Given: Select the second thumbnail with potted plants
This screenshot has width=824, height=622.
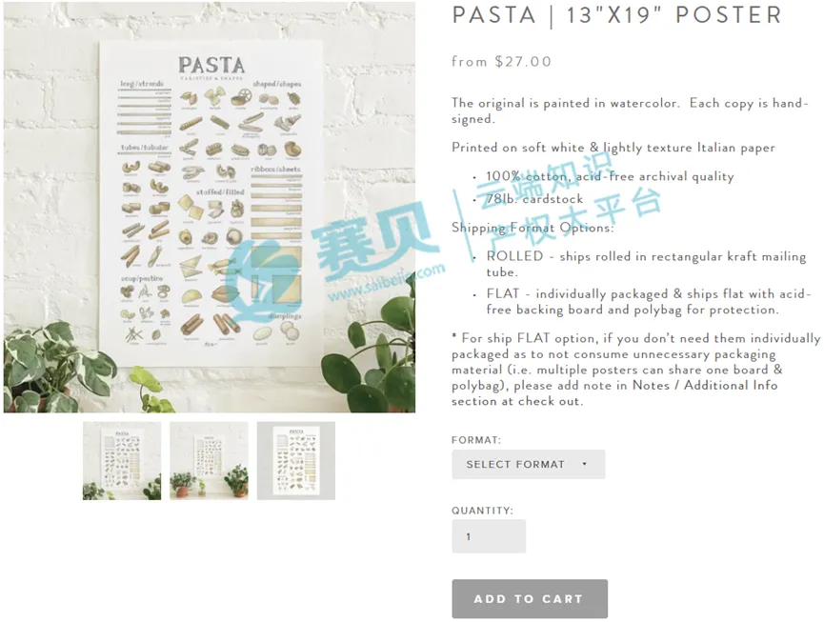Looking at the screenshot, I should pyautogui.click(x=209, y=461).
